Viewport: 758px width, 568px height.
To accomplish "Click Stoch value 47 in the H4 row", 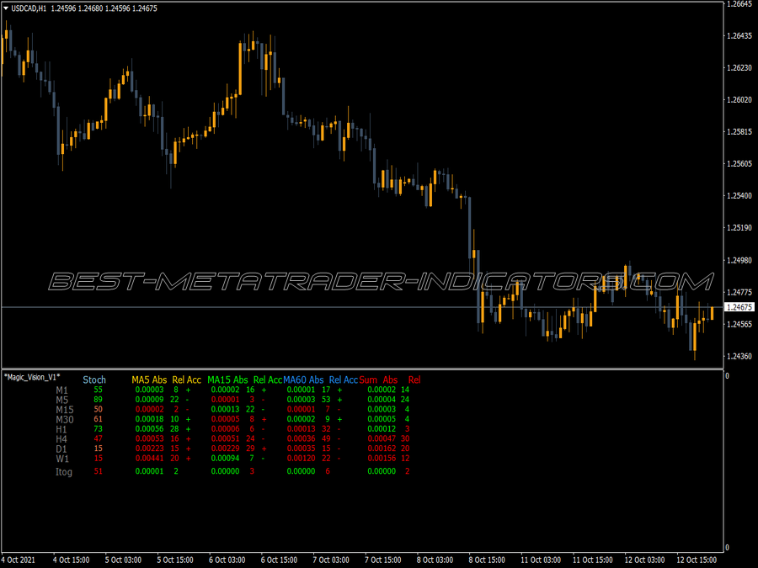I will pos(99,438).
